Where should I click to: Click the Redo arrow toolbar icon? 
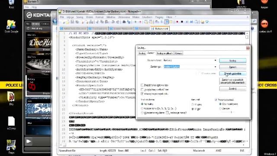coord(118,22)
